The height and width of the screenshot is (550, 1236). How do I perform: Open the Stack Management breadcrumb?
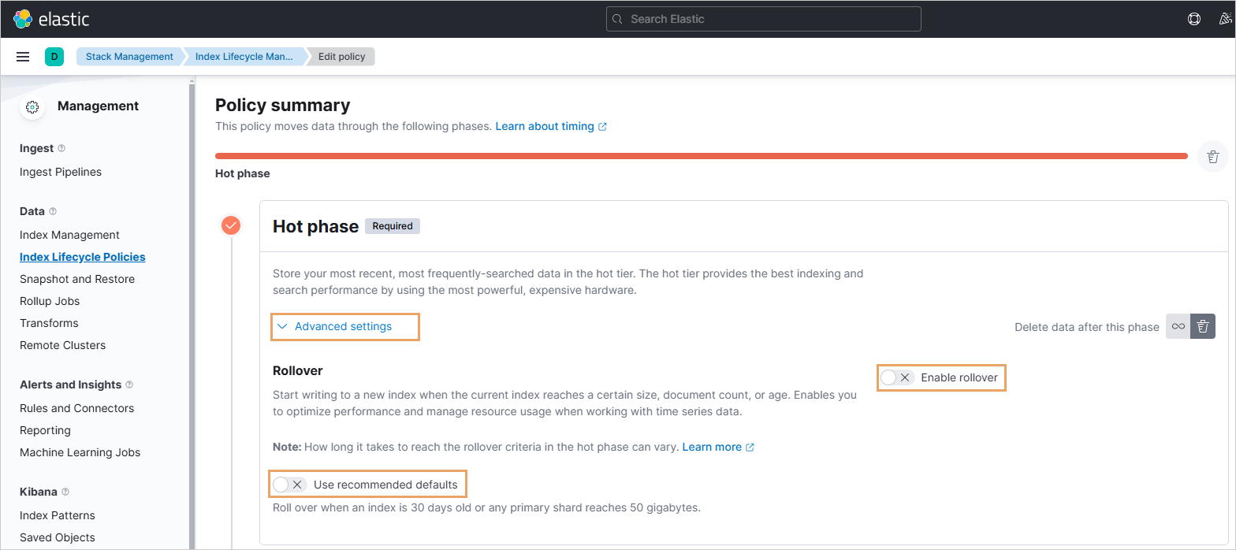click(x=129, y=57)
